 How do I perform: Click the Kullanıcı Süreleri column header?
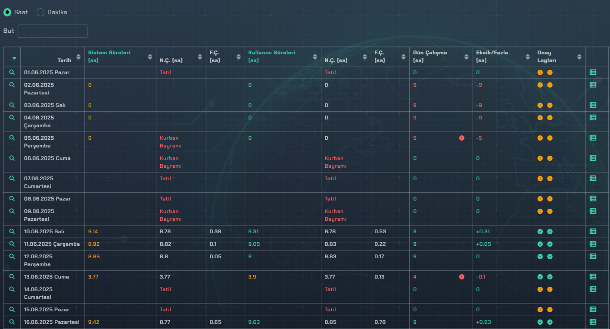click(x=272, y=56)
